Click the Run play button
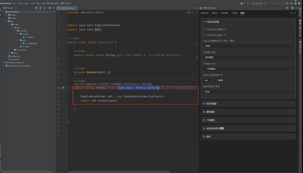This screenshot has height=173, width=303. (x=270, y=3)
